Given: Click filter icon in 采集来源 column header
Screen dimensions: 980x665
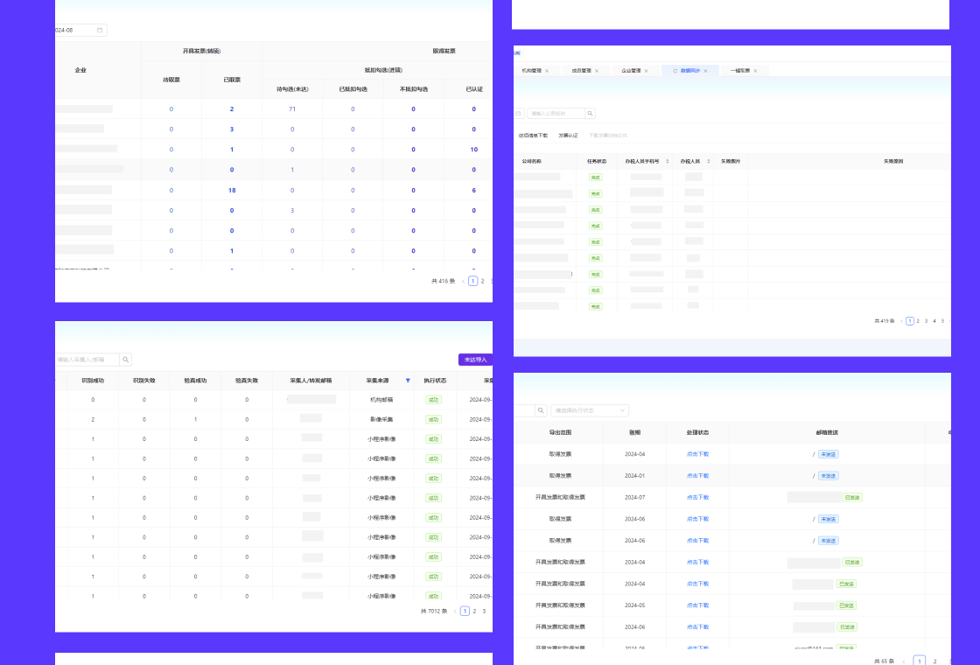Looking at the screenshot, I should tap(407, 381).
